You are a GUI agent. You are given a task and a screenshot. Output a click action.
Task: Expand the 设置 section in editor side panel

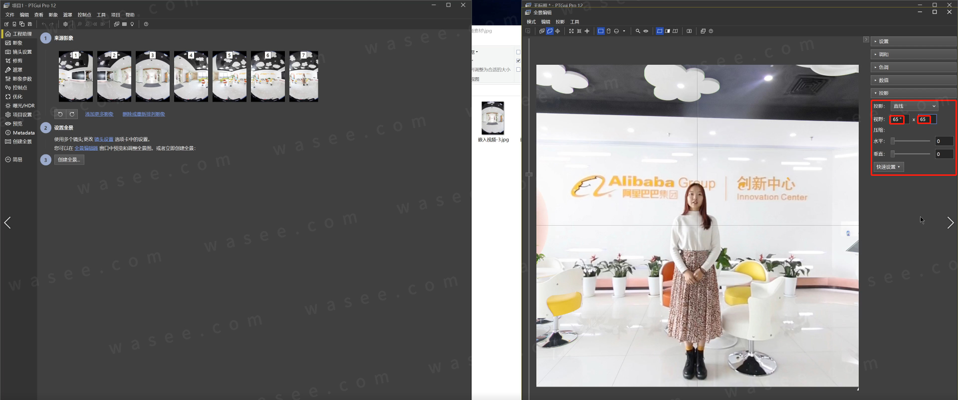(914, 41)
